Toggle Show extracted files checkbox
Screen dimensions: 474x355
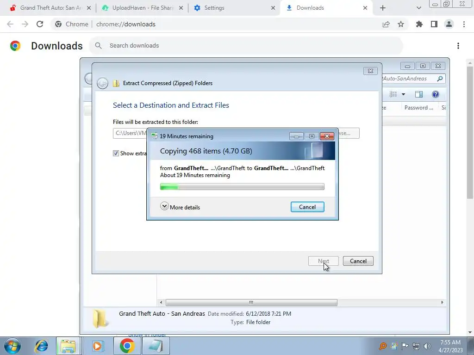pos(116,153)
